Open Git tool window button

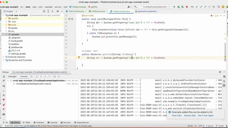6,122
